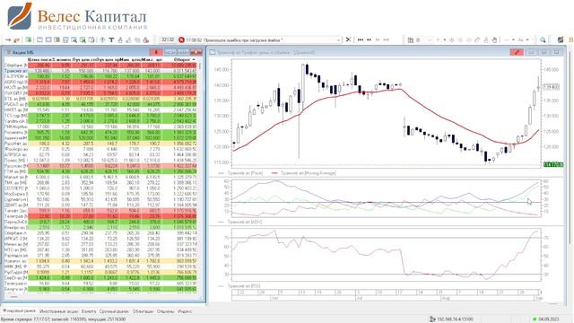Select the Татнфт row highlighted in red
The height and width of the screenshot is (323, 574).
click(100, 211)
